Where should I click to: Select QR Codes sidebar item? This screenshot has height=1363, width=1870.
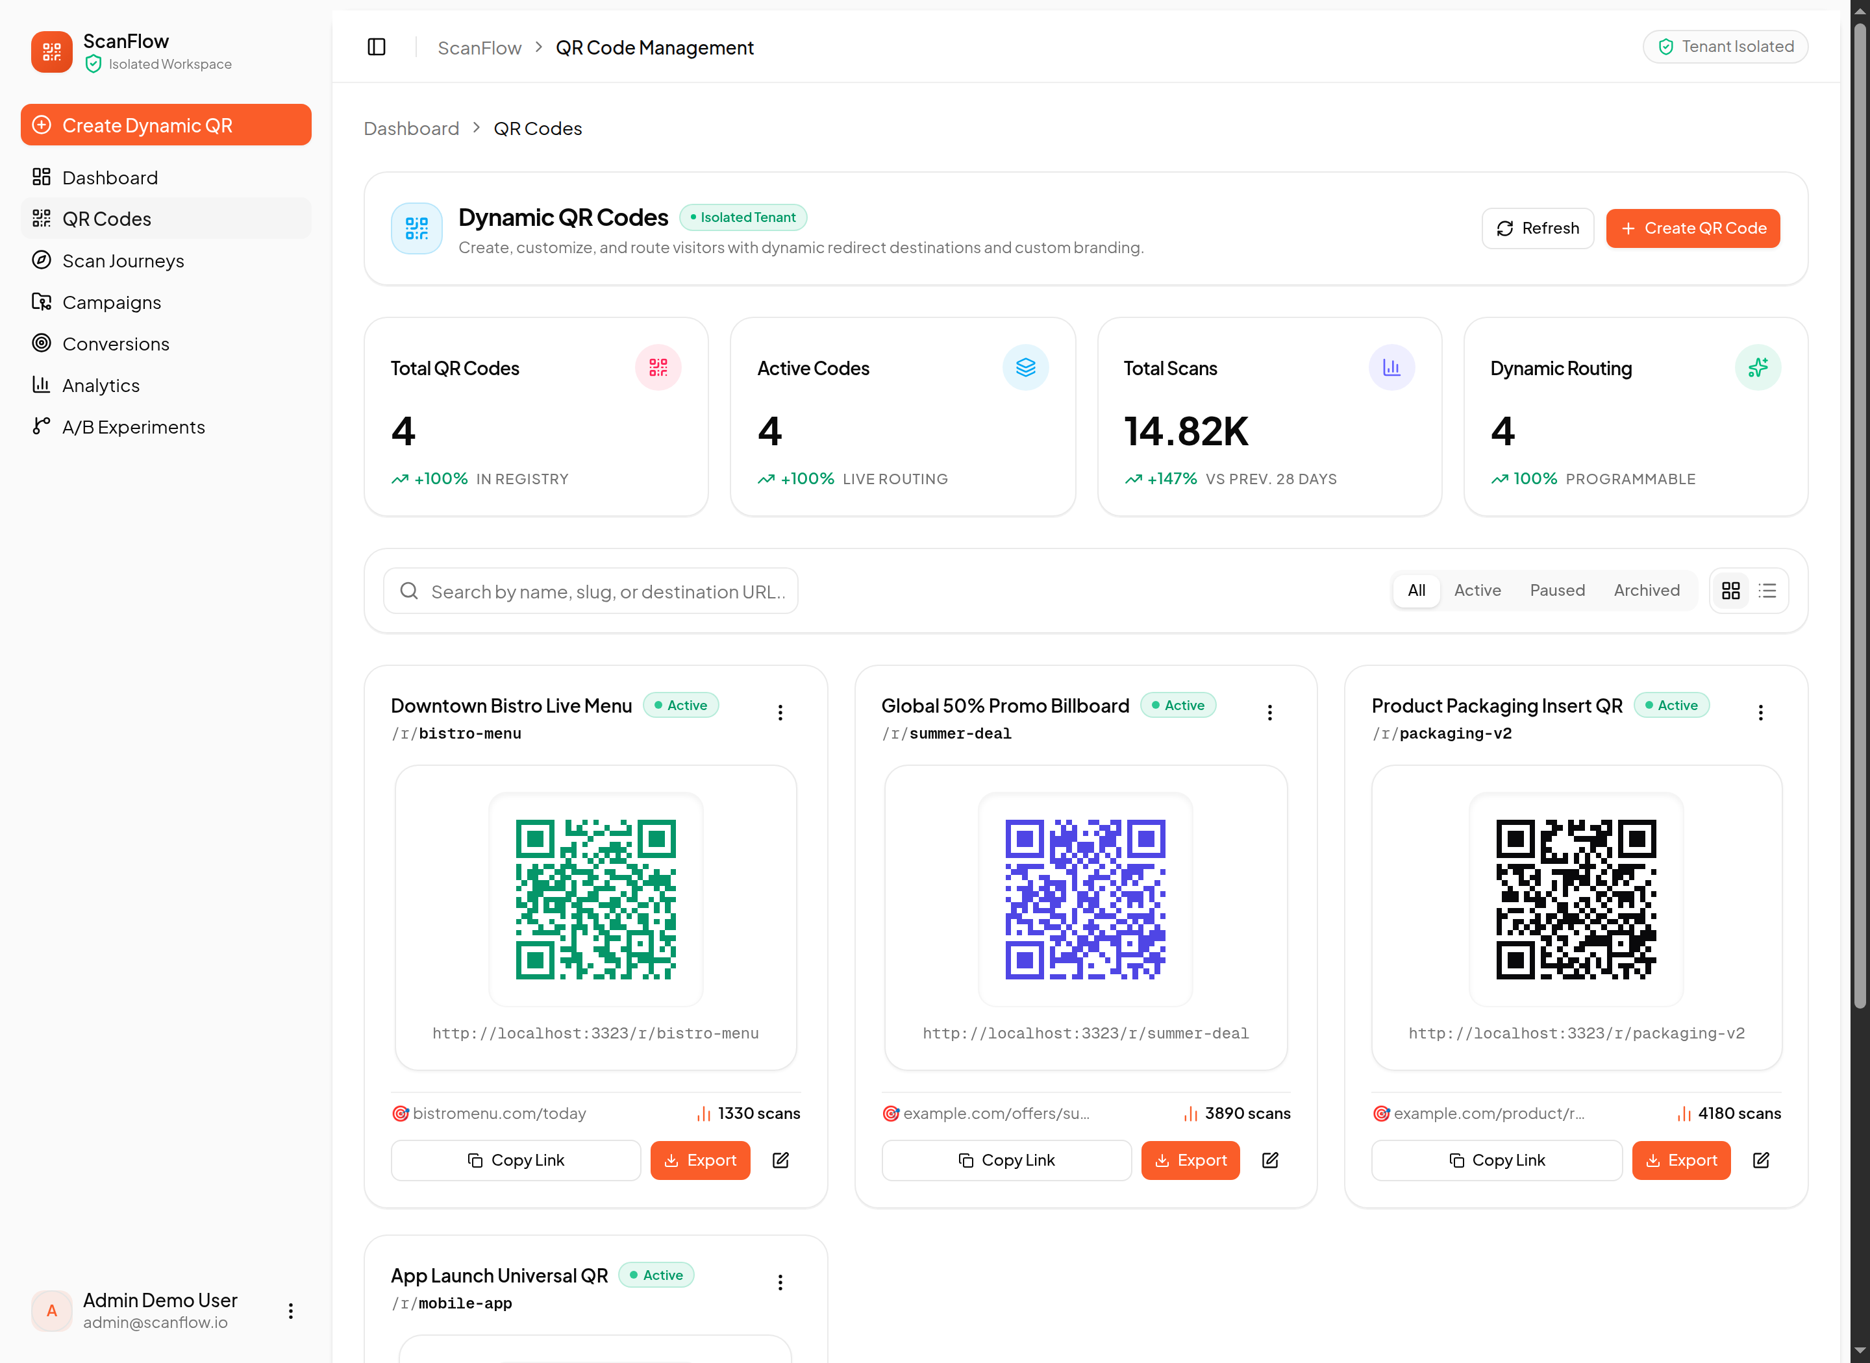[166, 219]
